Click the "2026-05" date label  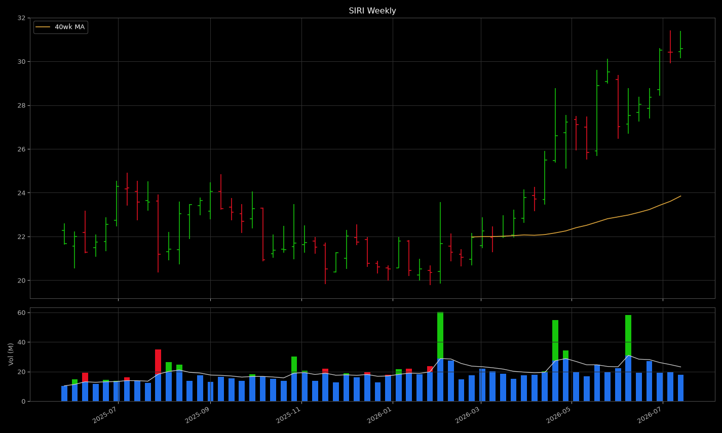coord(559,415)
